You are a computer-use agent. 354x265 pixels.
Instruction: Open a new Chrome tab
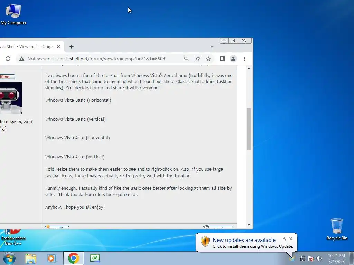point(72,47)
